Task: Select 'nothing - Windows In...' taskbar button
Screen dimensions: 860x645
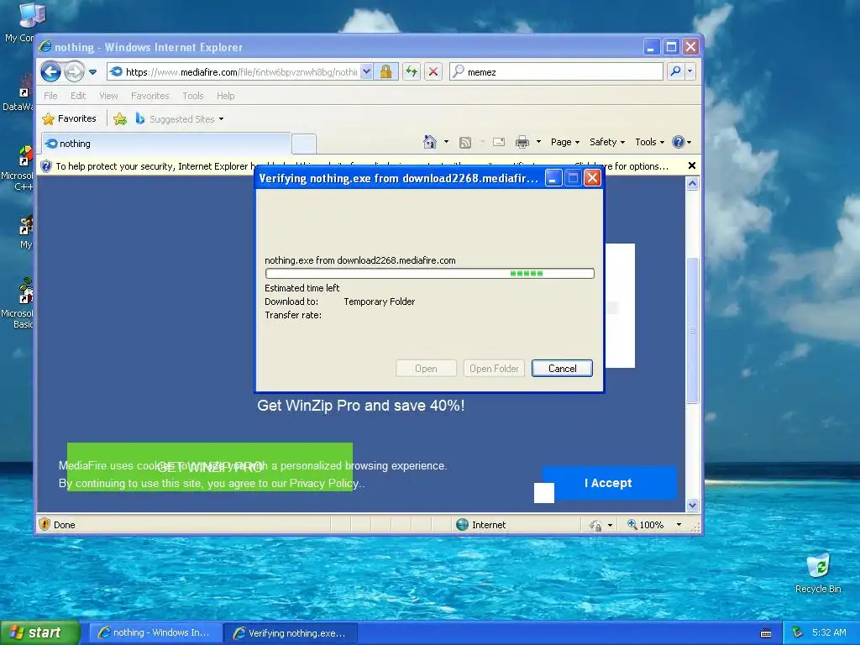Action: 155,633
